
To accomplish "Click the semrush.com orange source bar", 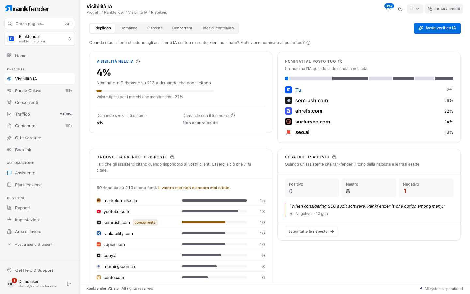I will [203, 222].
